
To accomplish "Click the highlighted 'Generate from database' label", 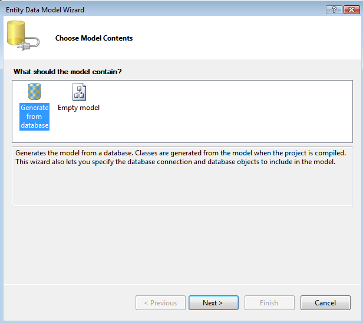I will tap(34, 116).
